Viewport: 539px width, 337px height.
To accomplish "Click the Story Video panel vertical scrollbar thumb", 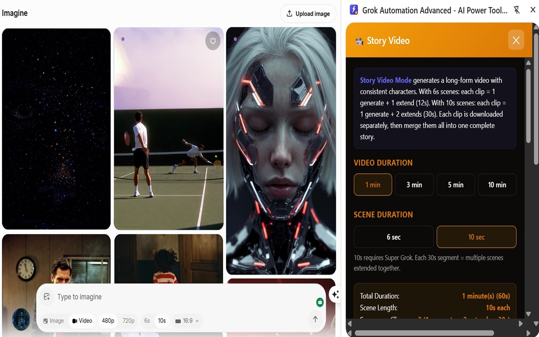I will click(528, 105).
